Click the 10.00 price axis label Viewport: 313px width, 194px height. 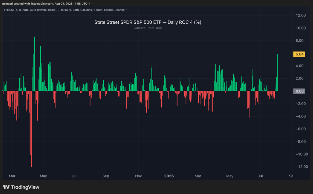(x=301, y=28)
